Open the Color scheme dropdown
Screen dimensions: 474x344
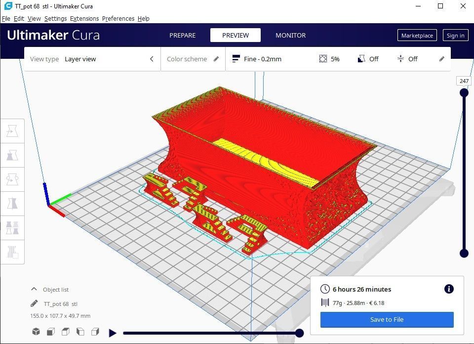(193, 59)
